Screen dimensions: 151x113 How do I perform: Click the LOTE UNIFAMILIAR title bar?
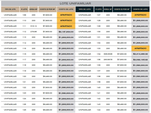click(75, 3)
